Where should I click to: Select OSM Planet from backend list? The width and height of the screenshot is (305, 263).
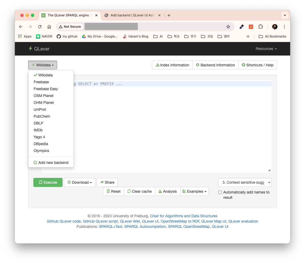[43, 96]
